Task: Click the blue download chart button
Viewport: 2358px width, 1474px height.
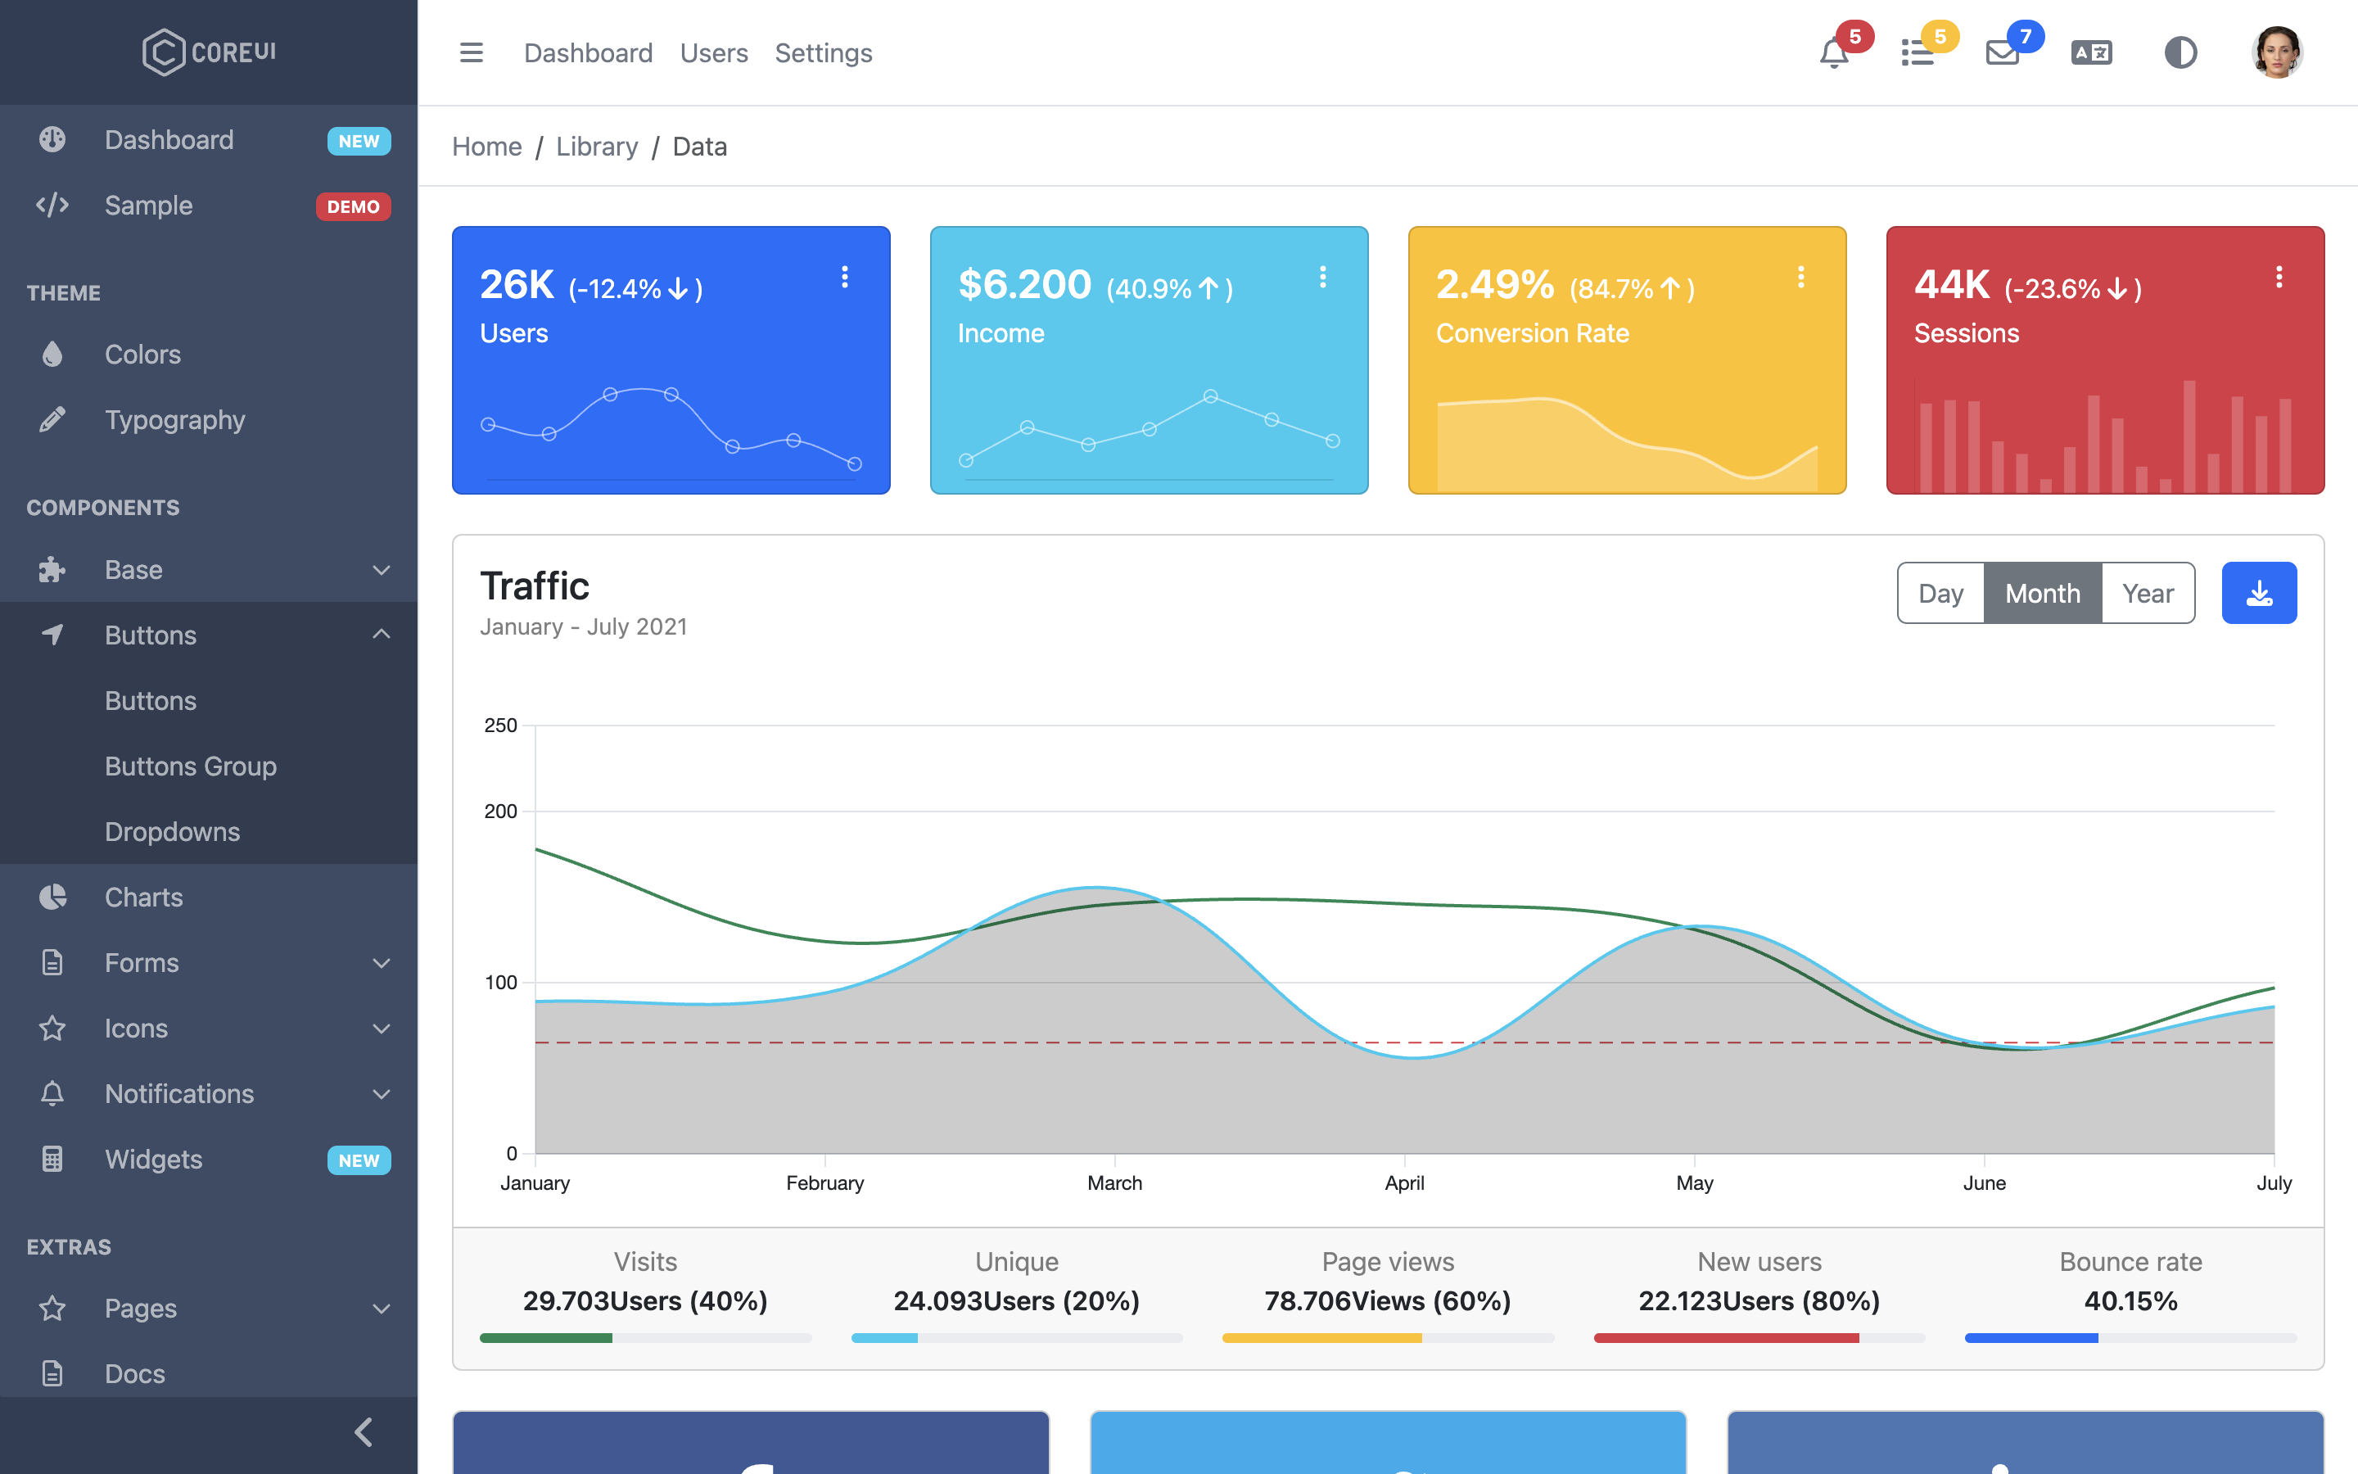Action: 2259,593
